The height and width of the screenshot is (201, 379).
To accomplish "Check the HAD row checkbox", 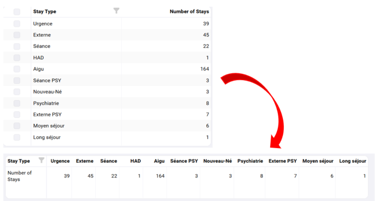I will pos(17,58).
